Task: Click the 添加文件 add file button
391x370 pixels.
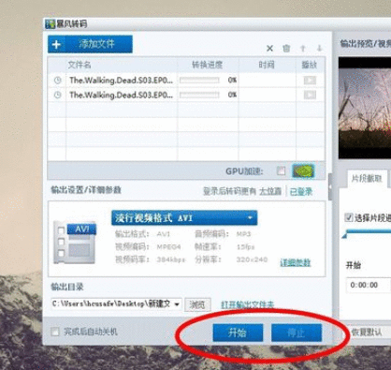Action: [x=90, y=44]
